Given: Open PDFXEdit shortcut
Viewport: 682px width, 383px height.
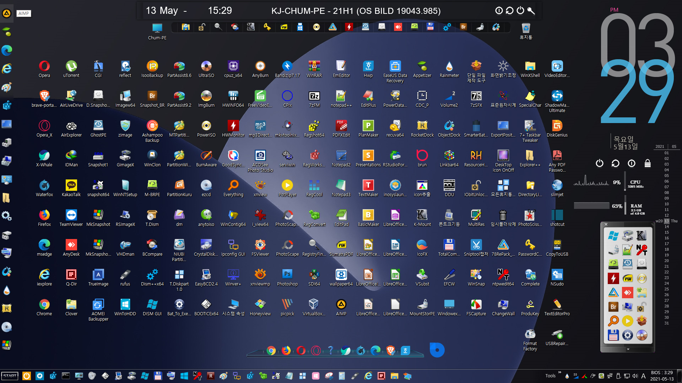Looking at the screenshot, I should [341, 128].
